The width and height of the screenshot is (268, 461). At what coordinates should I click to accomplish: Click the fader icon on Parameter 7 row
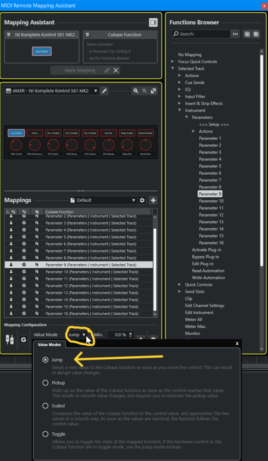[37, 251]
